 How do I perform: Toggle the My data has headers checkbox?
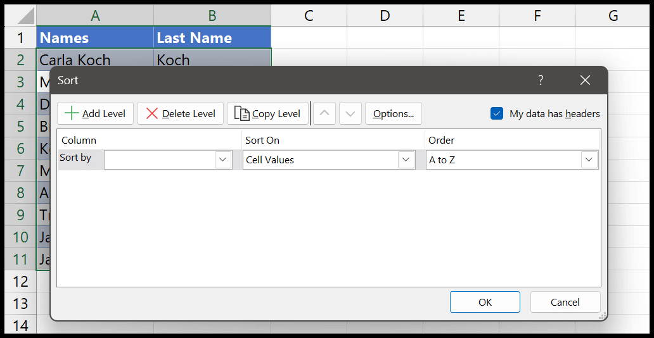pos(497,113)
